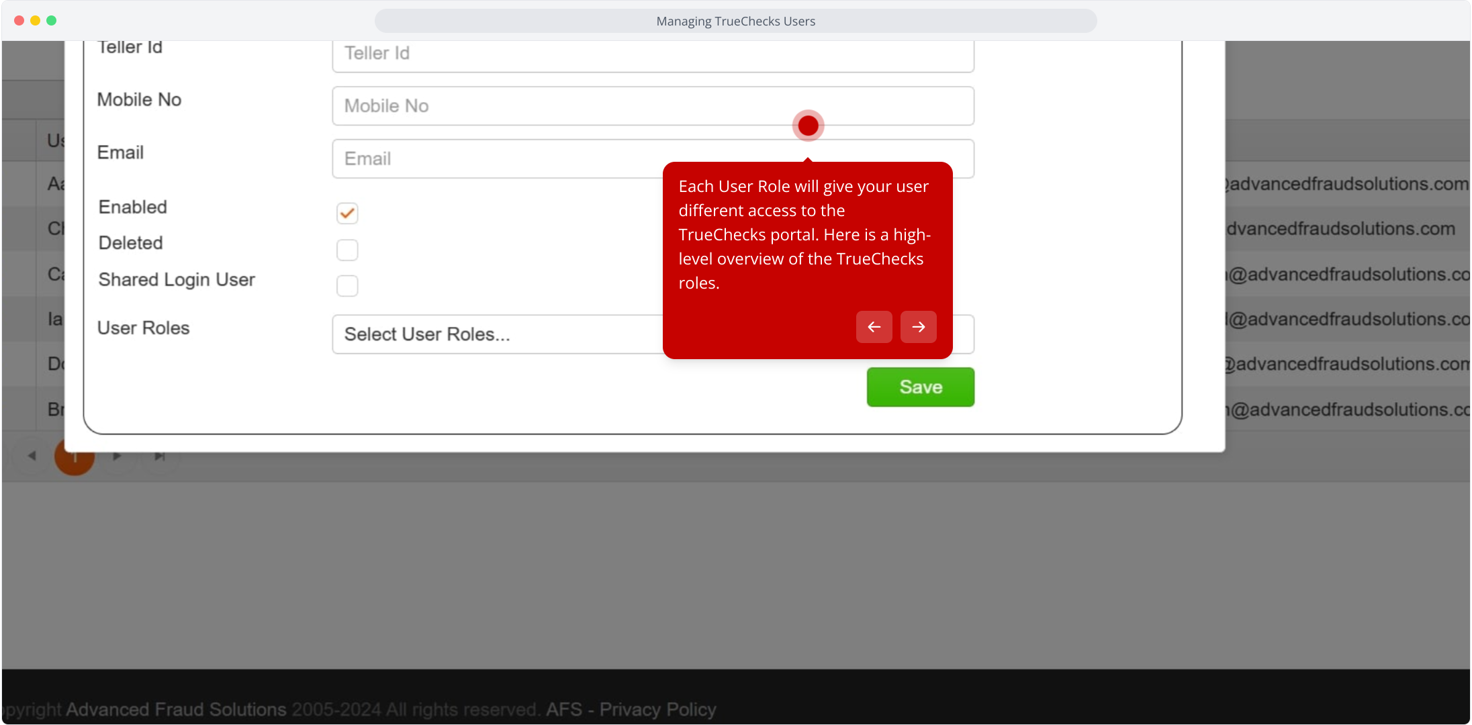Click the page 1 pagination button
This screenshot has width=1472, height=725.
click(x=74, y=456)
